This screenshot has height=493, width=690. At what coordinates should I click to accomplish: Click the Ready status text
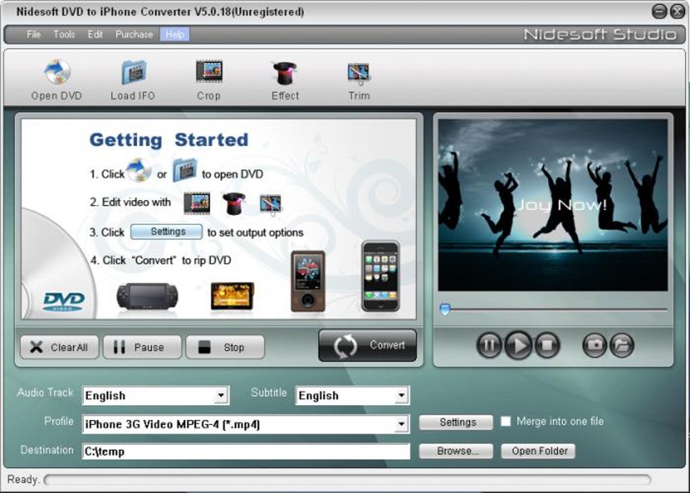coord(23,479)
